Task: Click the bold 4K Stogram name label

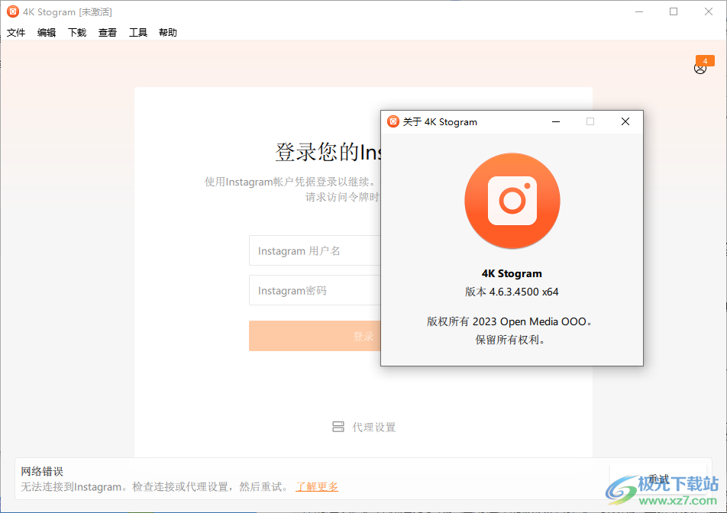Action: click(512, 273)
